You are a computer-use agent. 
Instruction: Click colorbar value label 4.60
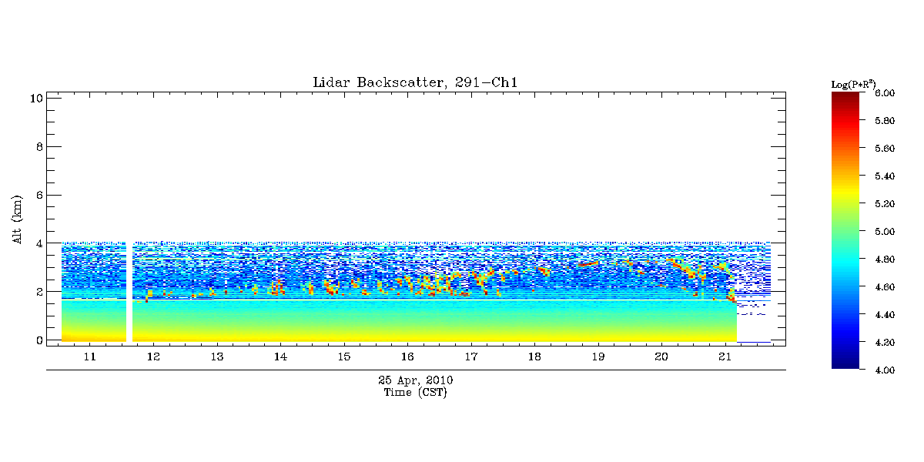pyautogui.click(x=885, y=287)
